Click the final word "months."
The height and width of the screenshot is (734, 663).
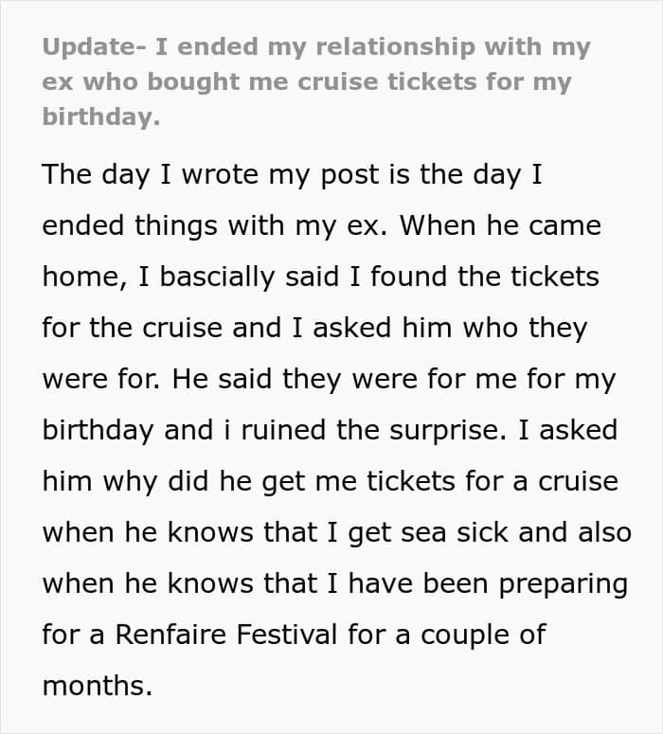point(97,686)
